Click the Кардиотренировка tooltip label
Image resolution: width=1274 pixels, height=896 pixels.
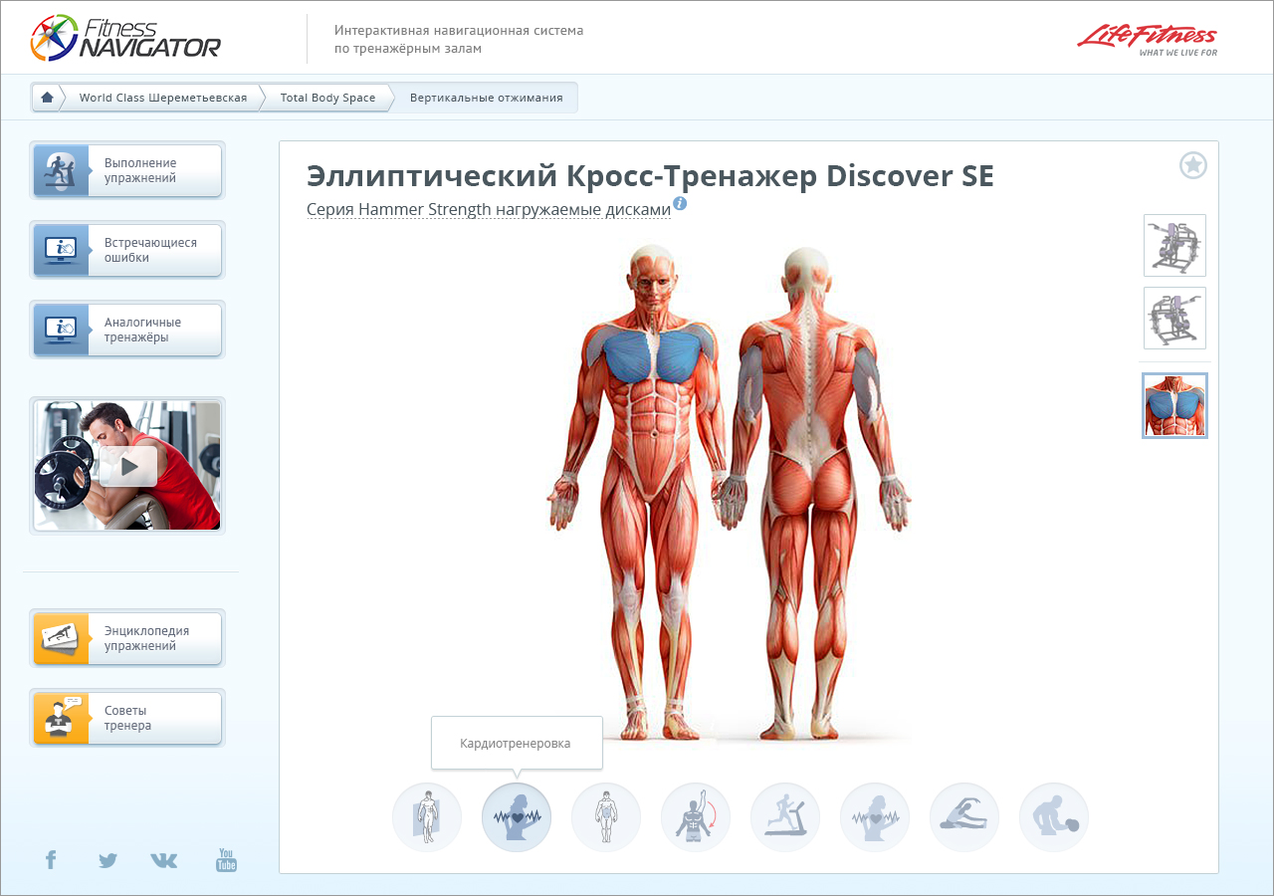pyautogui.click(x=516, y=744)
